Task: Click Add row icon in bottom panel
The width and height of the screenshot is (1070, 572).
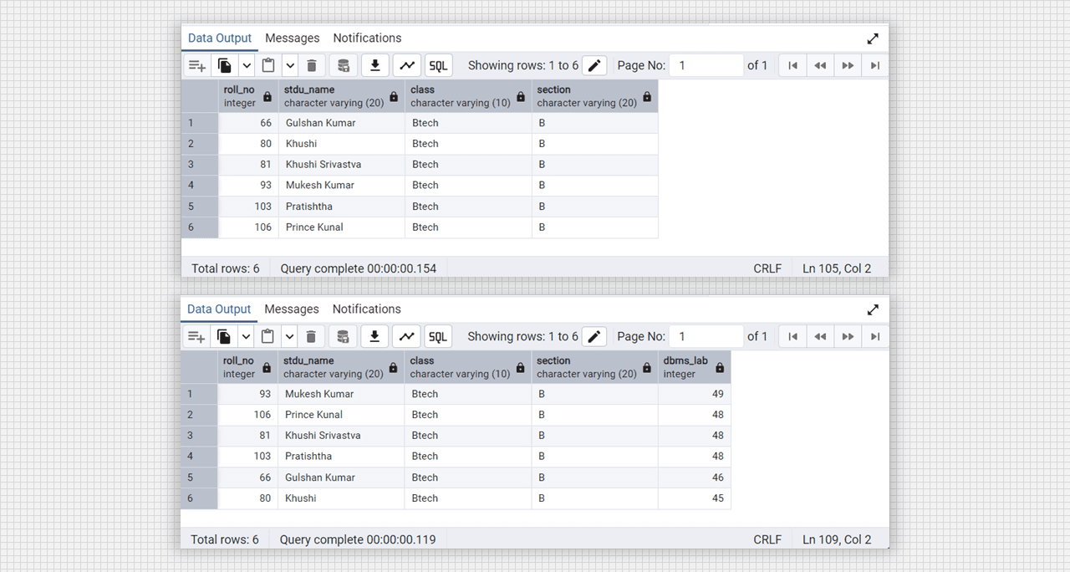Action: click(x=196, y=336)
